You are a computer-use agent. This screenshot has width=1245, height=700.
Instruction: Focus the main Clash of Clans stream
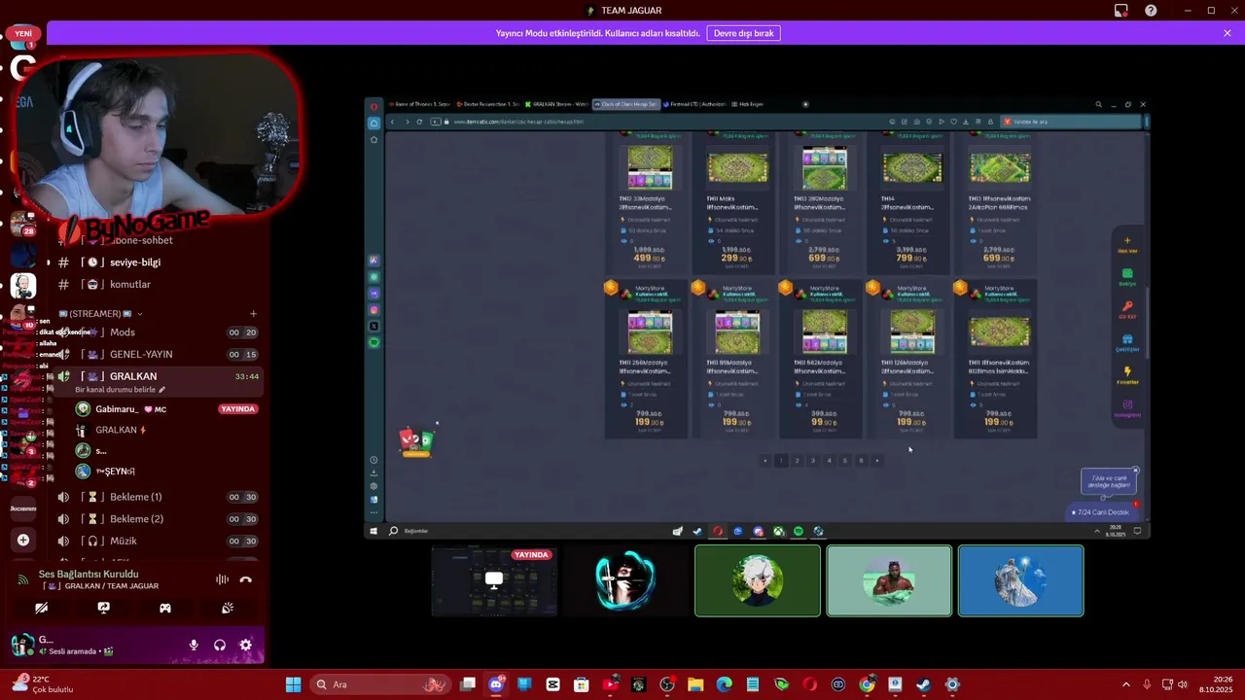coord(758,317)
